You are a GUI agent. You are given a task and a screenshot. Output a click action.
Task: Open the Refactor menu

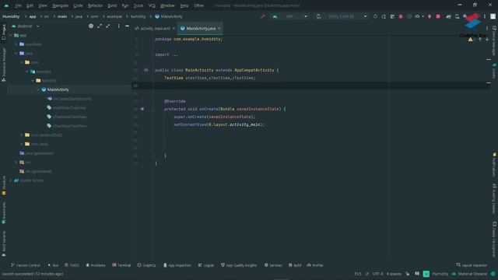pos(95,5)
